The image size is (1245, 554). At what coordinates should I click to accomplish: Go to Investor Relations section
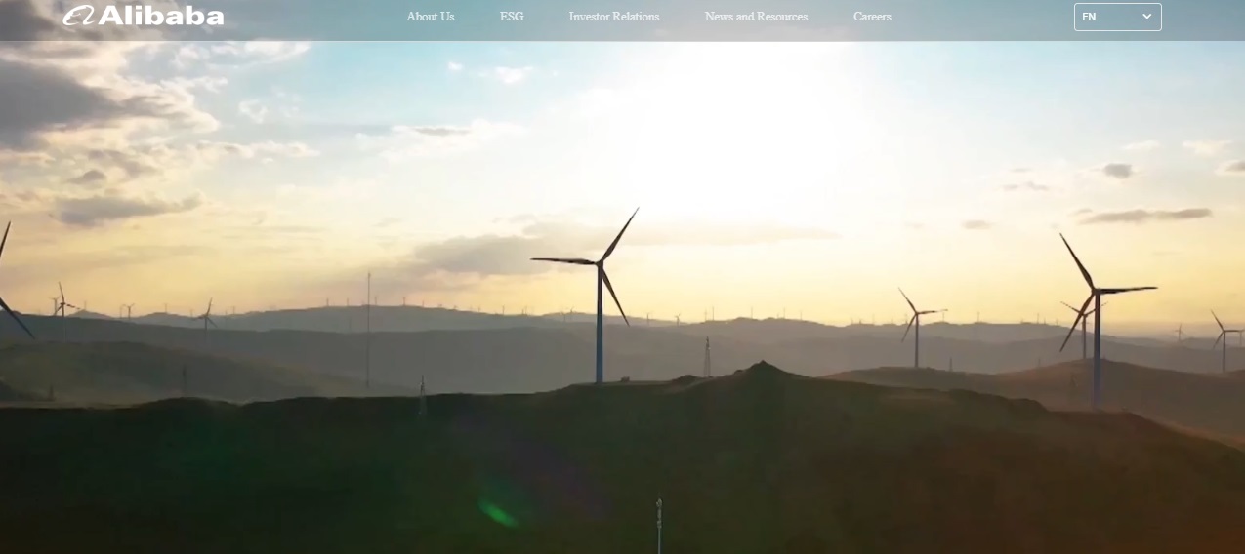614,17
